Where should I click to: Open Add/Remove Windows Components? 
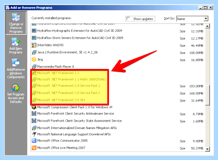point(16,69)
